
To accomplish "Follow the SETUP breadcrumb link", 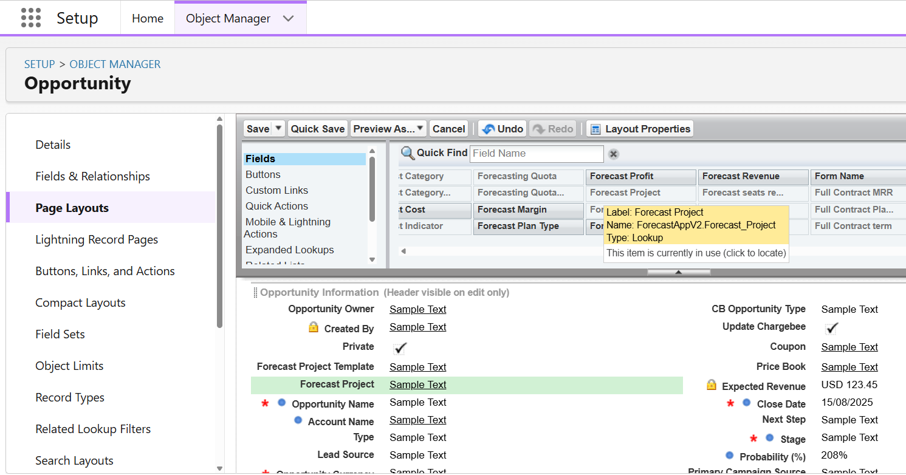I will coord(39,64).
